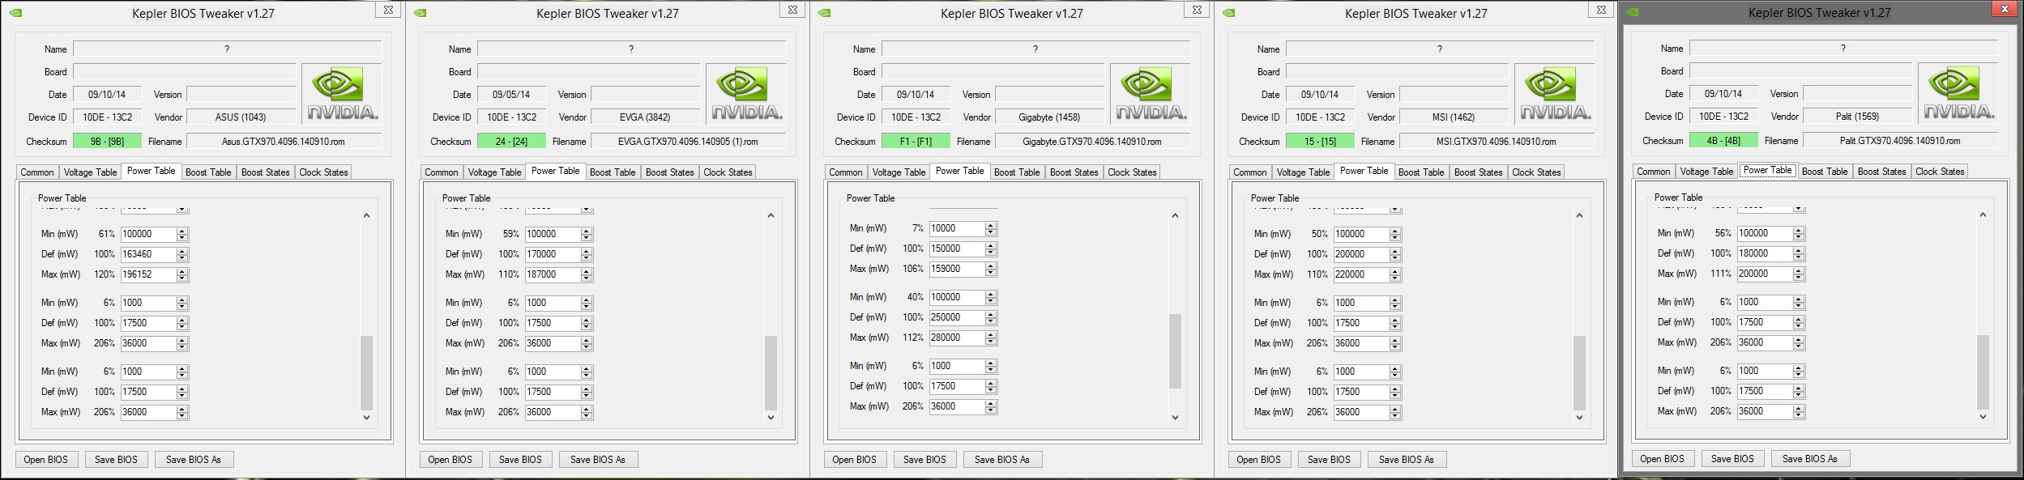Screen dimensions: 2024x480
Task: Click Save BIOS As in the Palit window
Action: (1810, 459)
